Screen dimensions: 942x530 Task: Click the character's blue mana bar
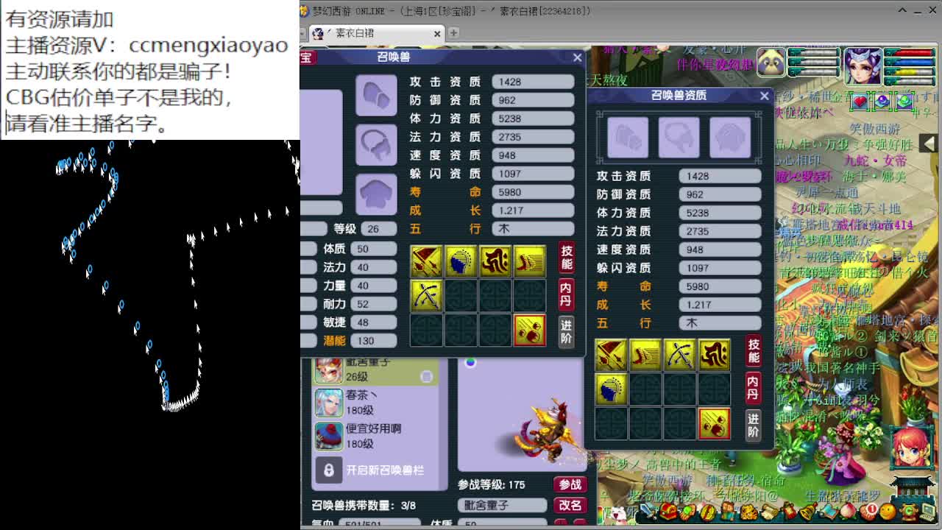[x=908, y=63]
